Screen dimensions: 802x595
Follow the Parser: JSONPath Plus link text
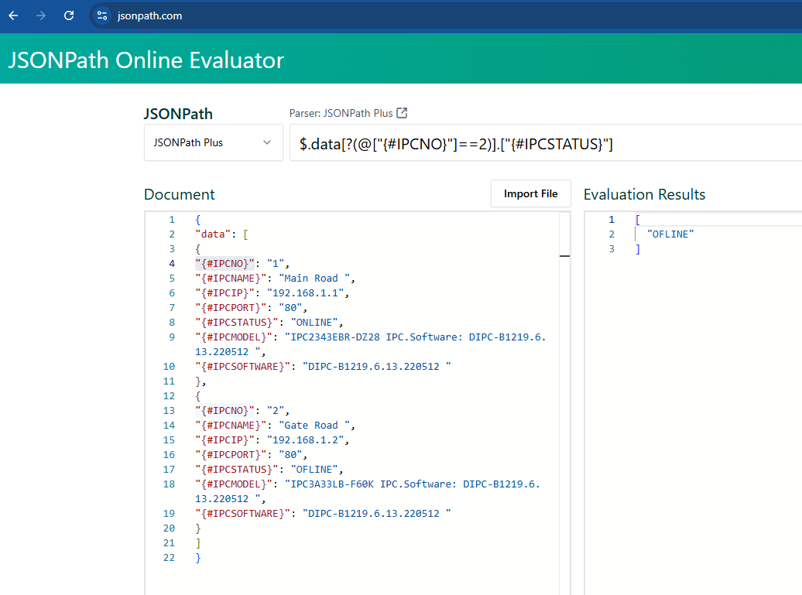click(x=341, y=113)
